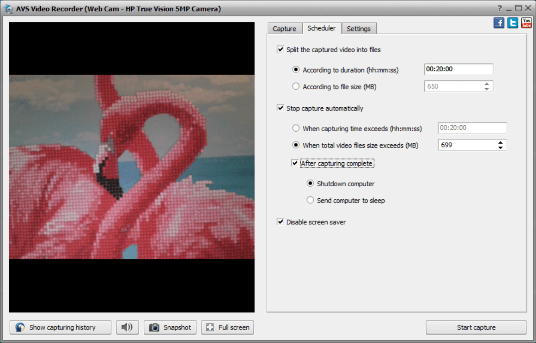Select According to duration option
The image size is (536, 343).
[296, 69]
